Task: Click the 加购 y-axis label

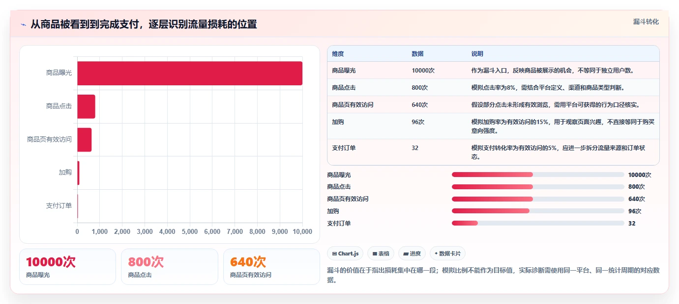Action: tap(65, 173)
